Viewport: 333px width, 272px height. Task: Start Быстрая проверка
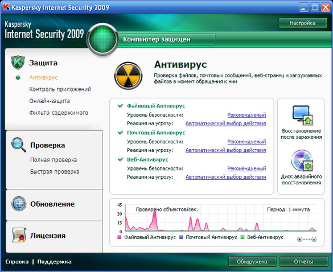click(x=55, y=172)
